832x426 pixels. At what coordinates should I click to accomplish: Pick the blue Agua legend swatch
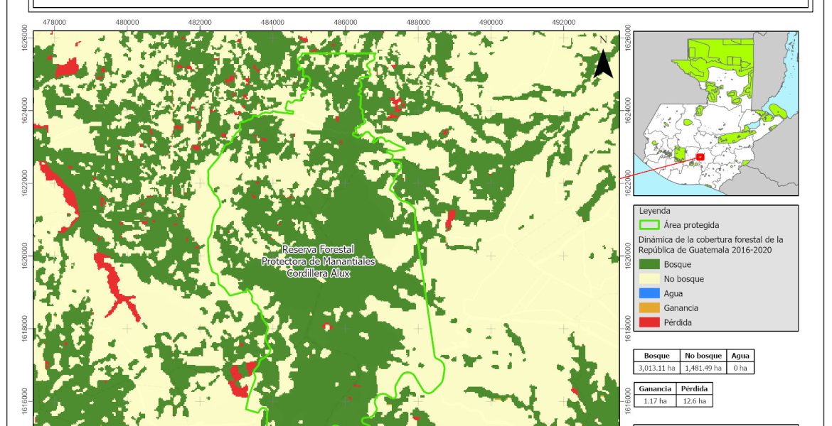click(650, 293)
